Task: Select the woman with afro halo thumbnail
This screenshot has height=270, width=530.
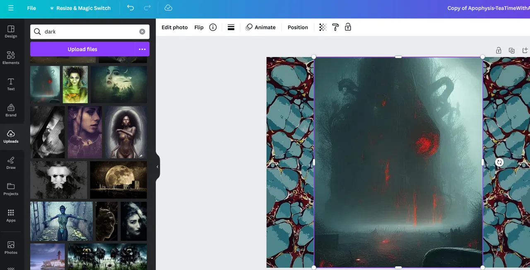Action: (126, 132)
